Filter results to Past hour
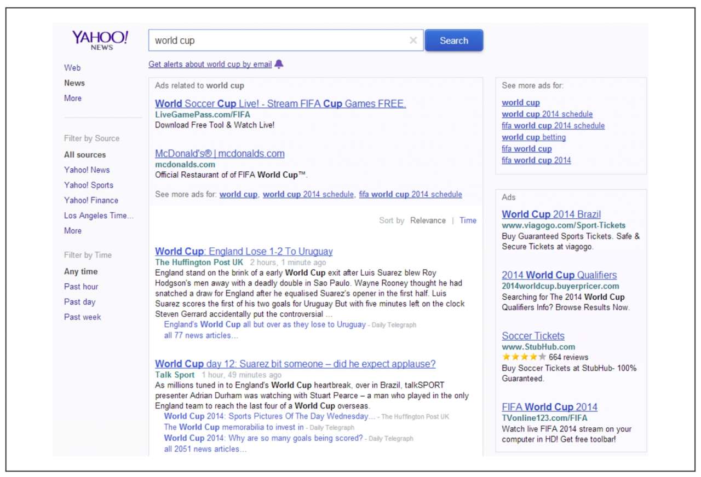Screen dimensions: 701x477 point(81,287)
